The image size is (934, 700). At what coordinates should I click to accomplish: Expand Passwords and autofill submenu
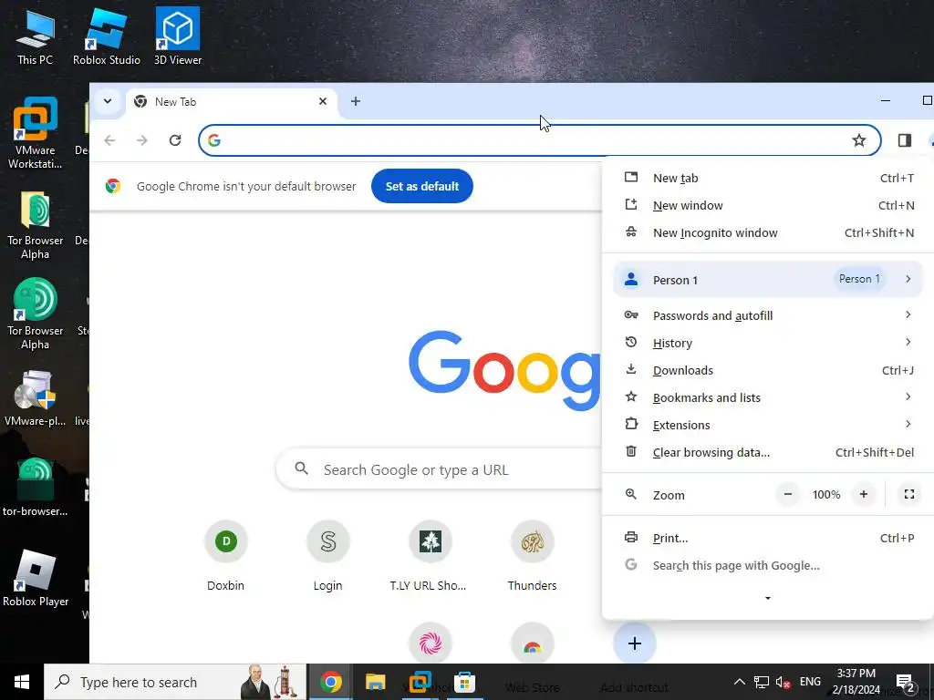click(768, 315)
